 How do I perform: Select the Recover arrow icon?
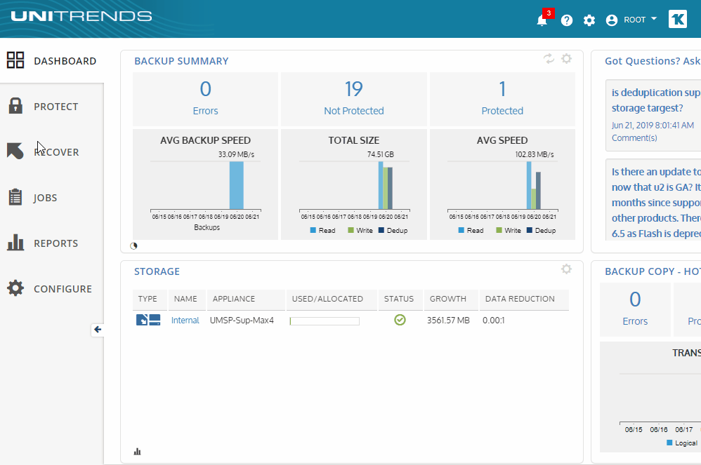[15, 151]
